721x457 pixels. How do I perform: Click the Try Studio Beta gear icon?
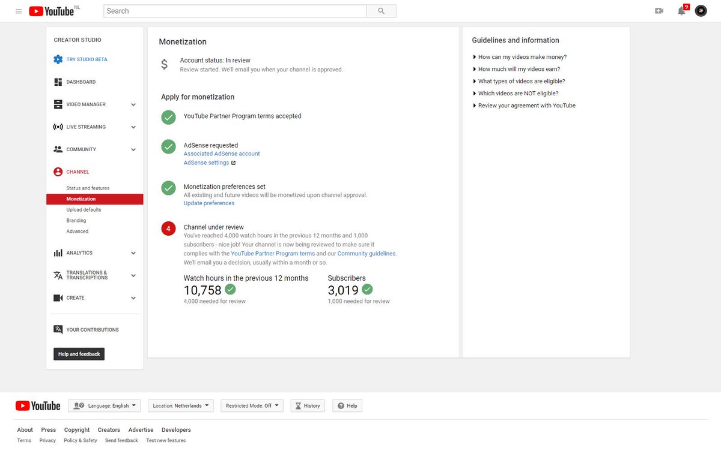tap(58, 59)
